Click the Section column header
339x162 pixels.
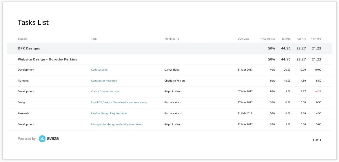coord(22,39)
